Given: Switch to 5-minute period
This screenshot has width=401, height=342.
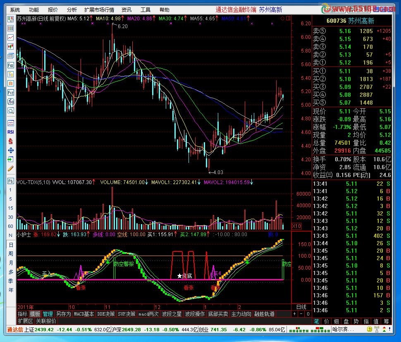Looking at the screenshot, I should 10,199.
